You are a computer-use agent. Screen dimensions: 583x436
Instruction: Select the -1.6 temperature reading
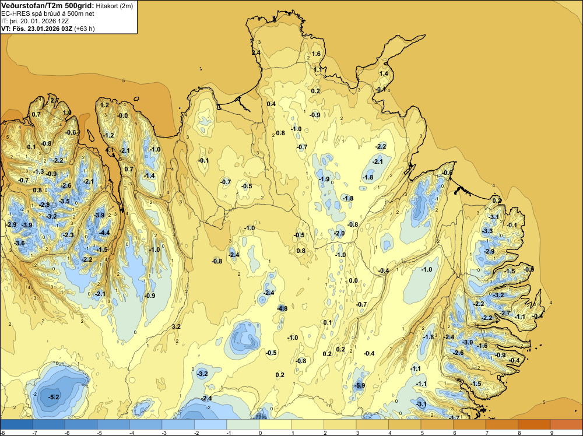coord(482,346)
